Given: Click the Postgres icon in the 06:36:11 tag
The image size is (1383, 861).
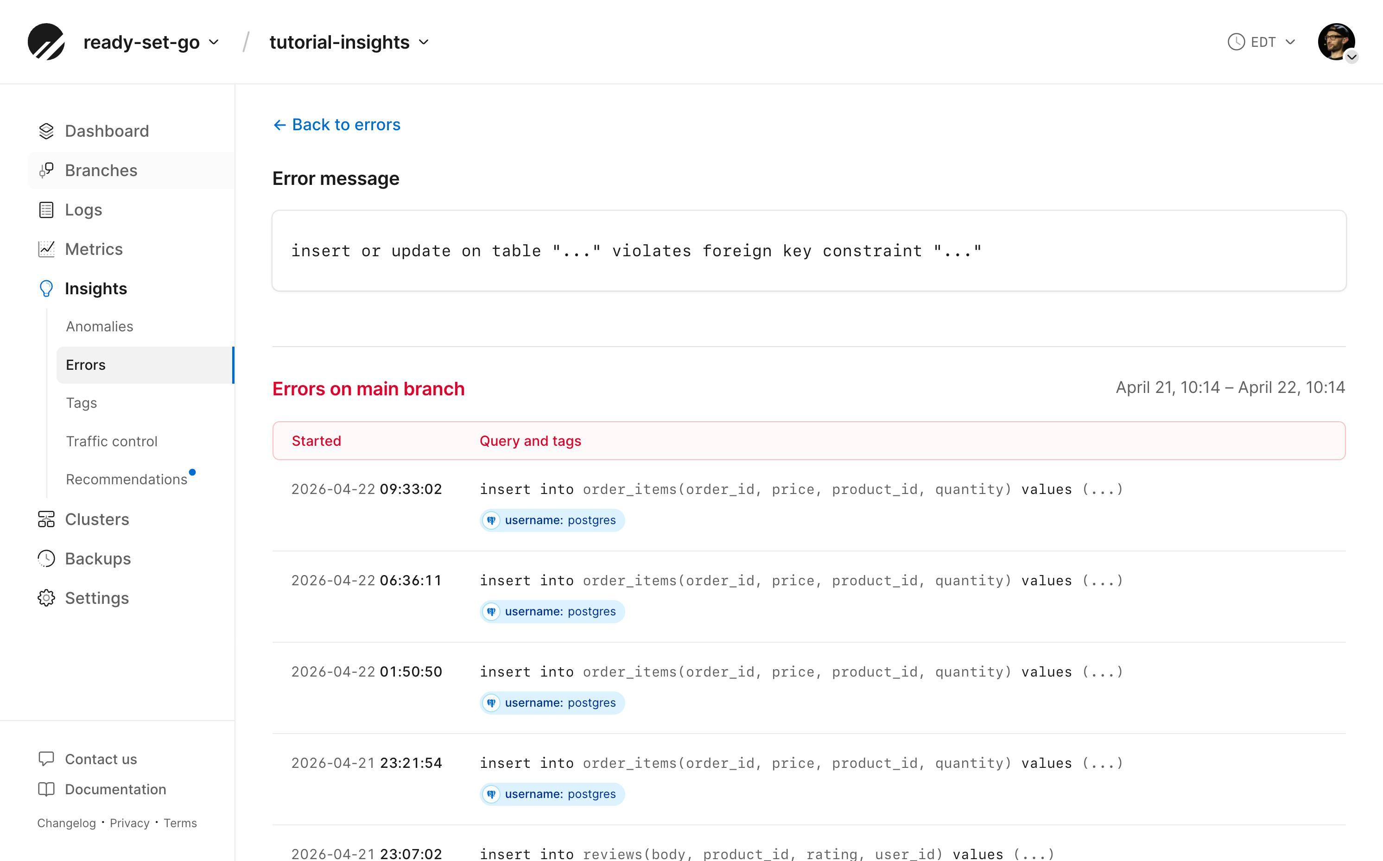Looking at the screenshot, I should [491, 612].
